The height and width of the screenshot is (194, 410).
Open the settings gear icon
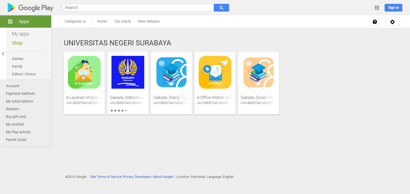pos(392,22)
